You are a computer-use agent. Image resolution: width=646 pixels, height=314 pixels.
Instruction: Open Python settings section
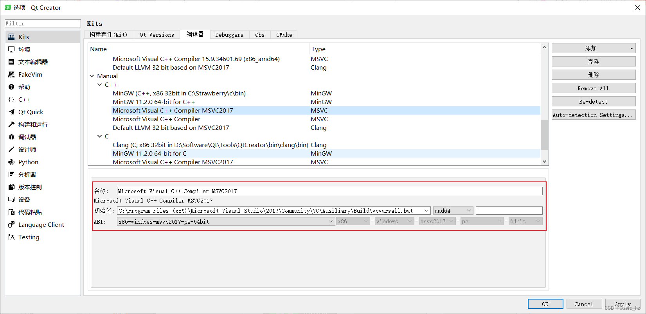tap(43, 162)
